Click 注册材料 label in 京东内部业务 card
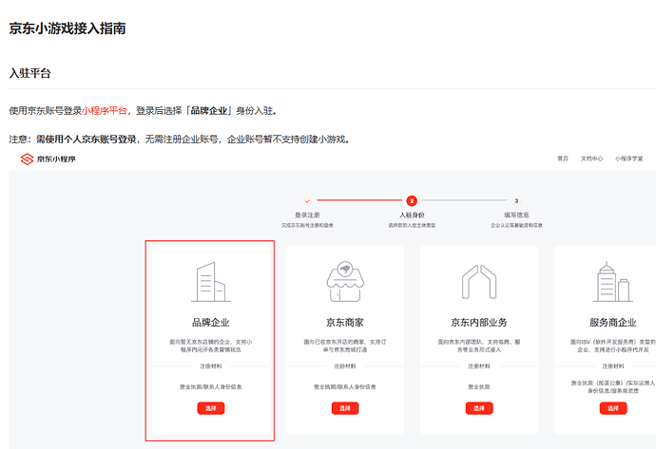The image size is (656, 449). click(479, 366)
